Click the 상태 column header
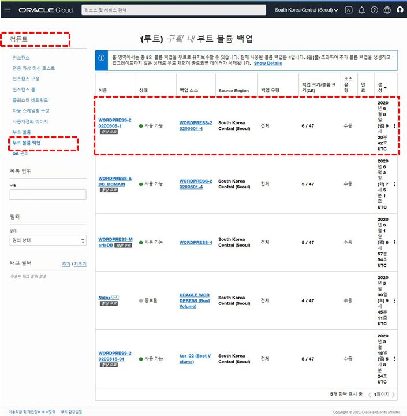This screenshot has width=407, height=416. tap(143, 91)
